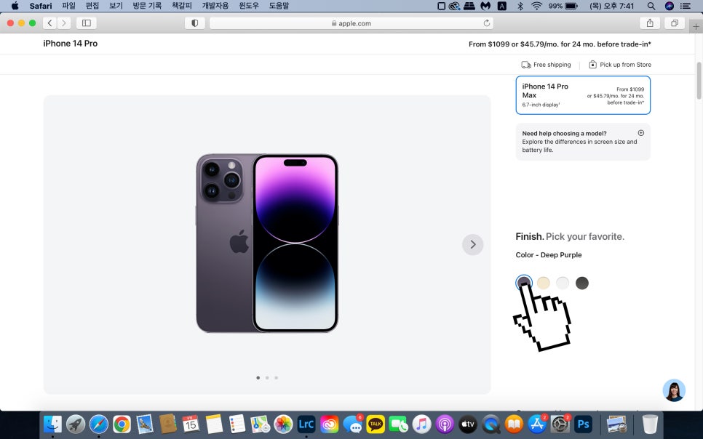Open the 편집 menu
This screenshot has height=439, width=703.
(92, 6)
